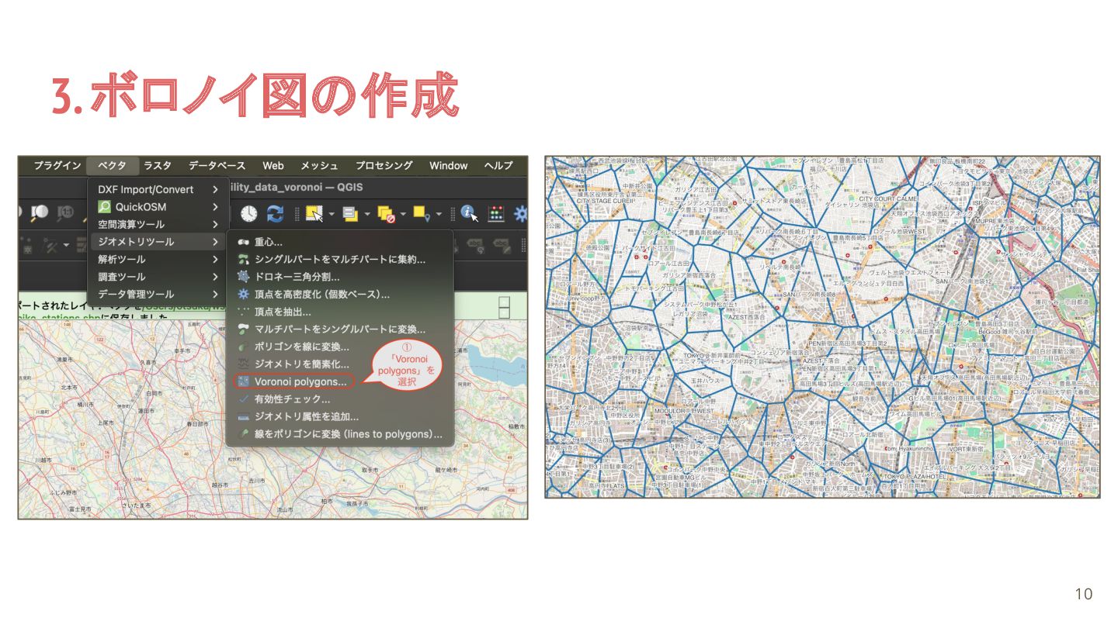This screenshot has width=1118, height=628.
Task: Choose 重心... from geometry tools submenu
Action: tap(339, 242)
